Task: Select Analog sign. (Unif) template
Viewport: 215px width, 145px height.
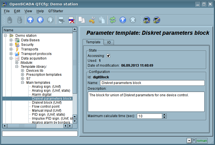Action: pyautogui.click(x=46, y=86)
